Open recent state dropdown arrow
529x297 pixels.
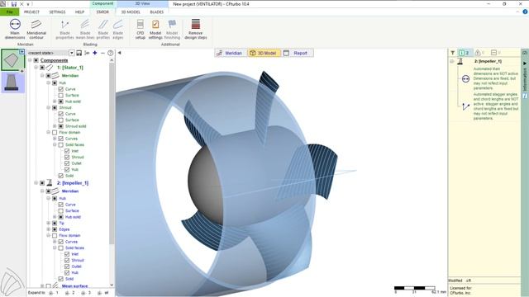pos(72,53)
